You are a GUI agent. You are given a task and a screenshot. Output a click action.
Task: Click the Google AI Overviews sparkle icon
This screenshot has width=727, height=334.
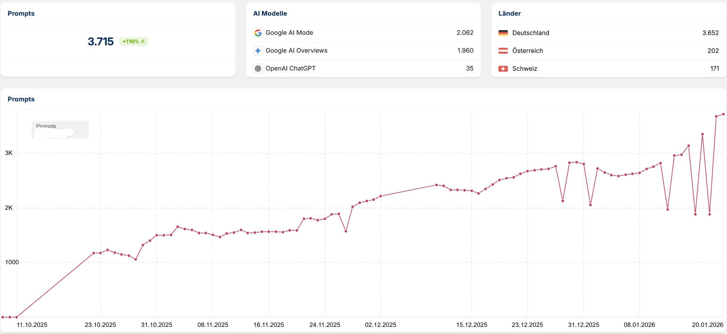coord(258,51)
